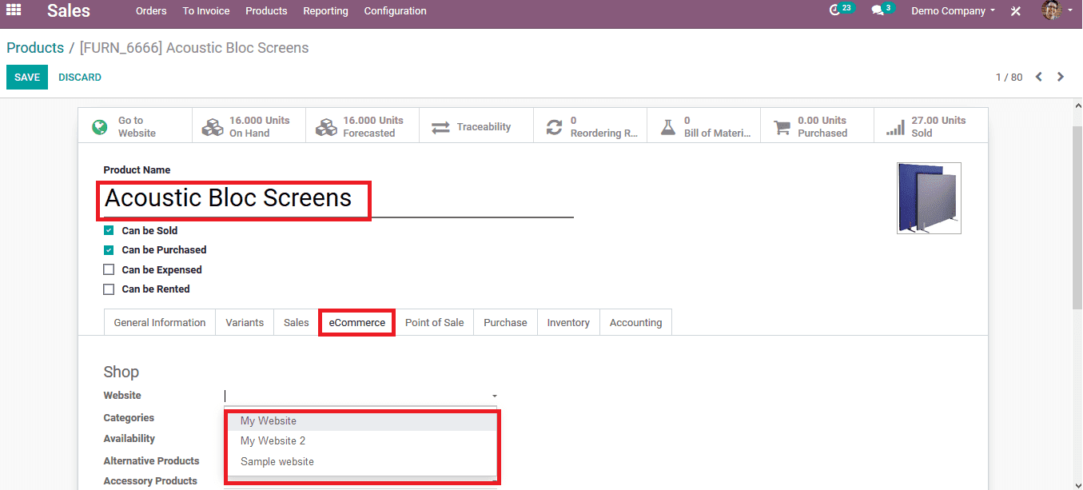Click the Categories field label

click(x=129, y=418)
